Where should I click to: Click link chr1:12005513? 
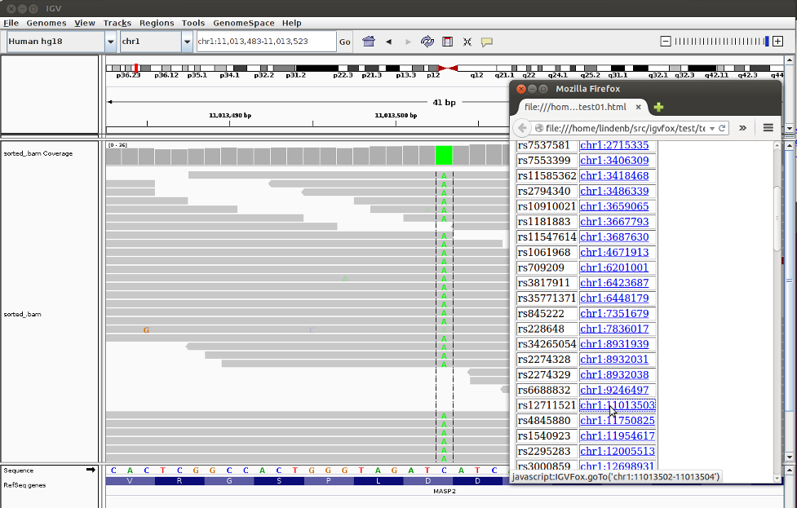[617, 451]
